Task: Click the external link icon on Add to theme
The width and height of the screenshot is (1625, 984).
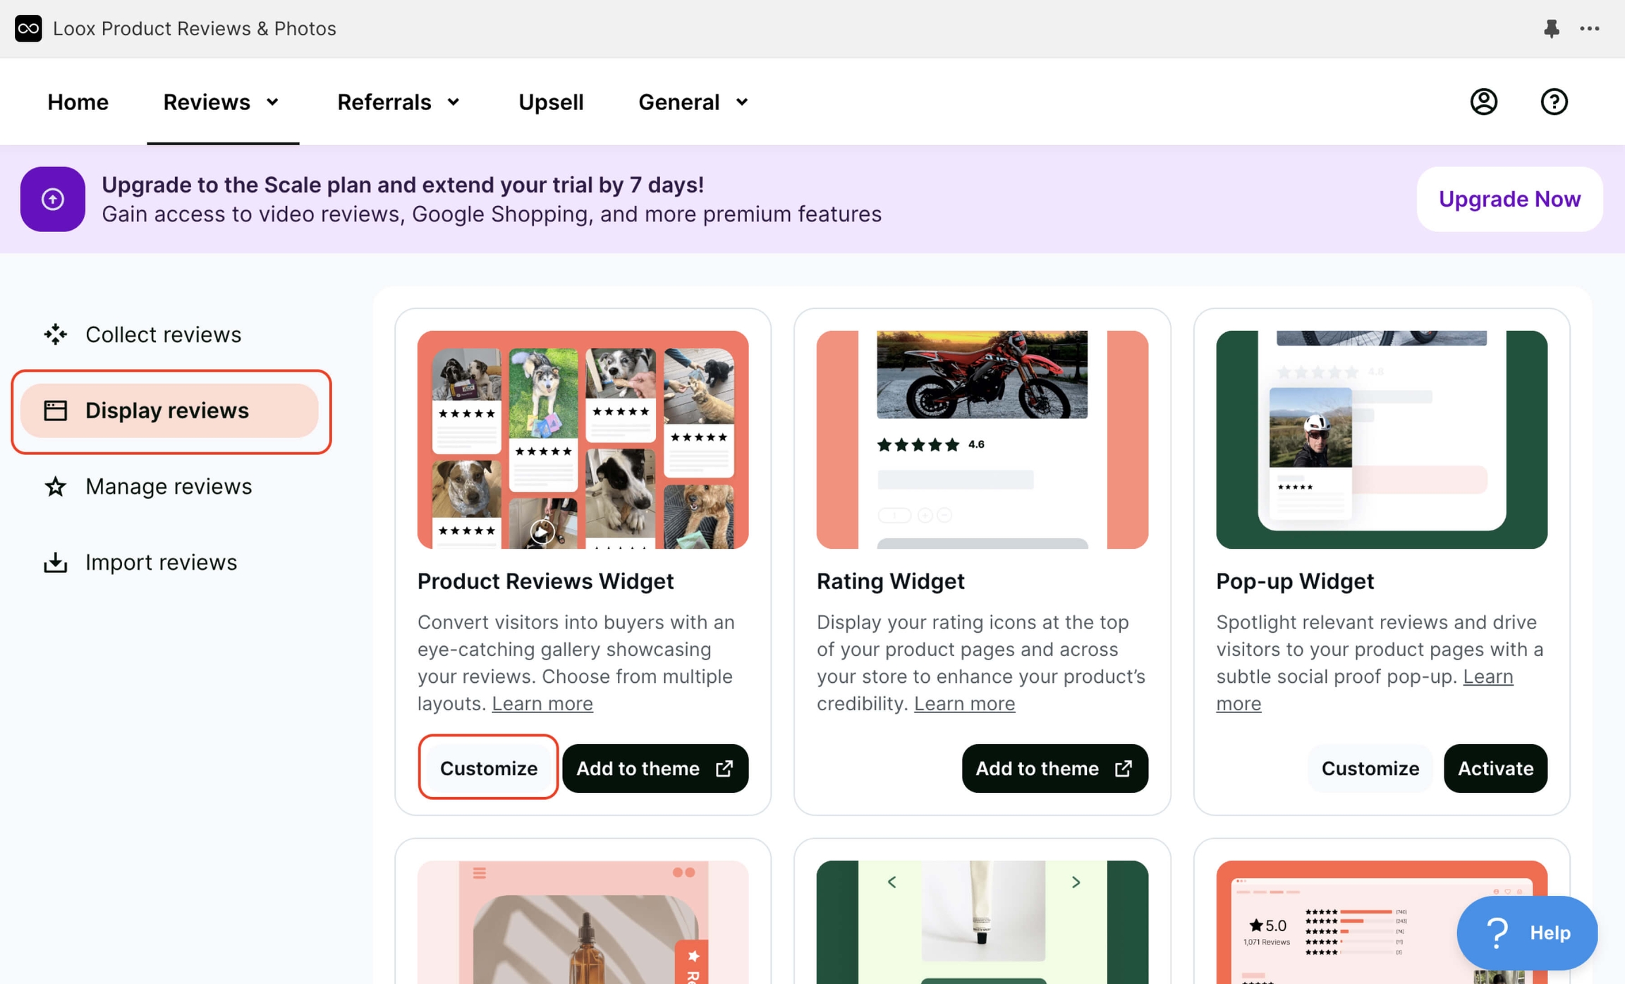Action: (x=724, y=768)
